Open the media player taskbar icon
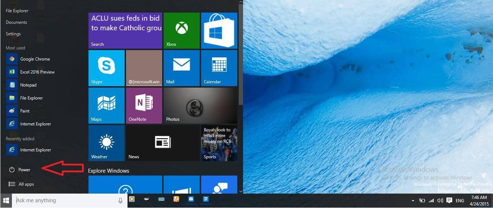This screenshot has width=493, height=208. click(x=132, y=199)
